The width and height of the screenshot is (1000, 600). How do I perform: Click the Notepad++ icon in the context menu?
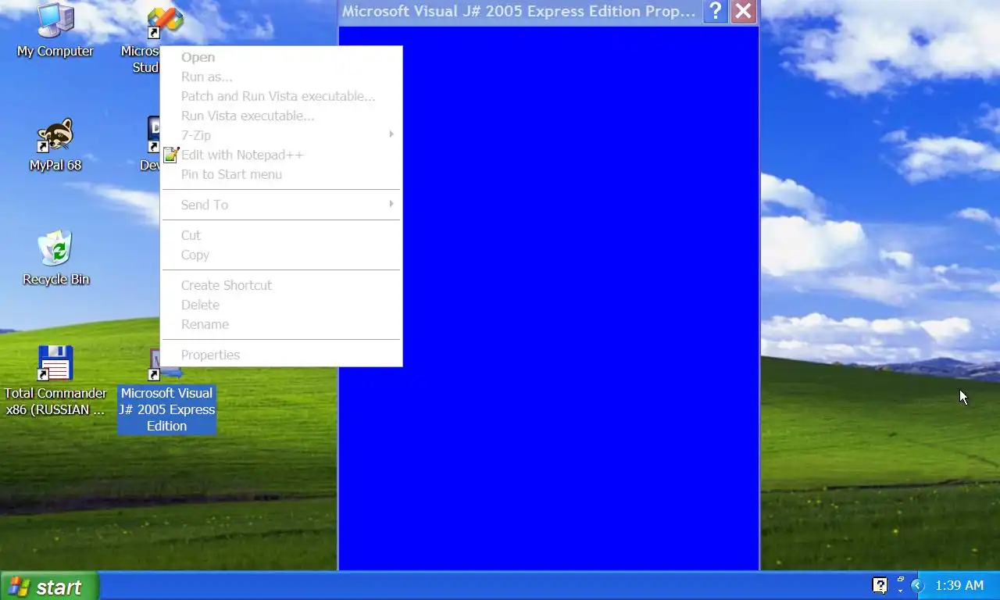pyautogui.click(x=171, y=155)
